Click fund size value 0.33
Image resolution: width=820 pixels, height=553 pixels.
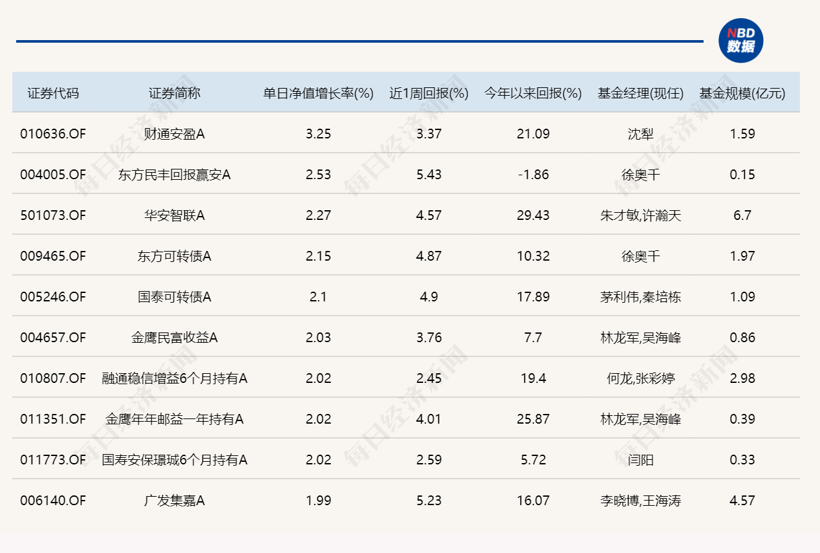coord(742,460)
